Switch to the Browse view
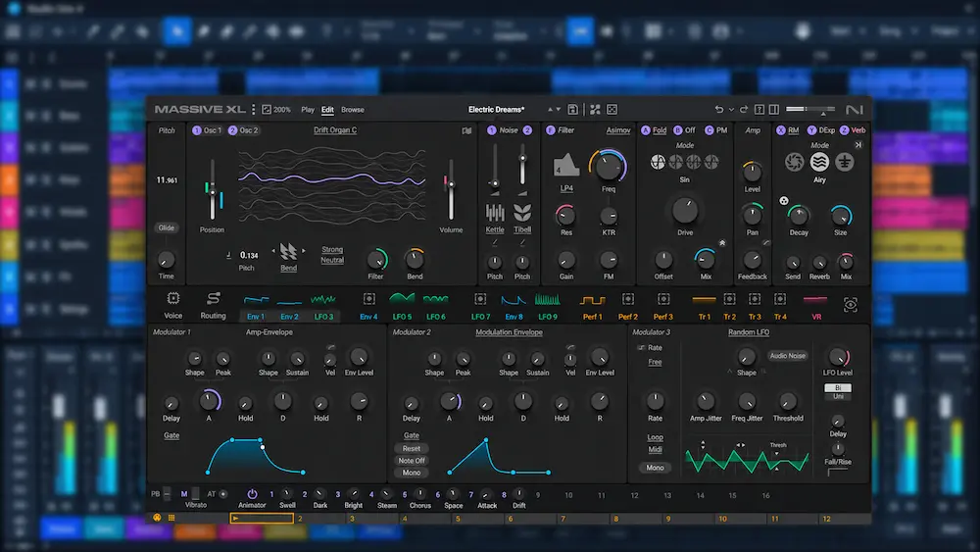This screenshot has width=980, height=552. point(353,110)
